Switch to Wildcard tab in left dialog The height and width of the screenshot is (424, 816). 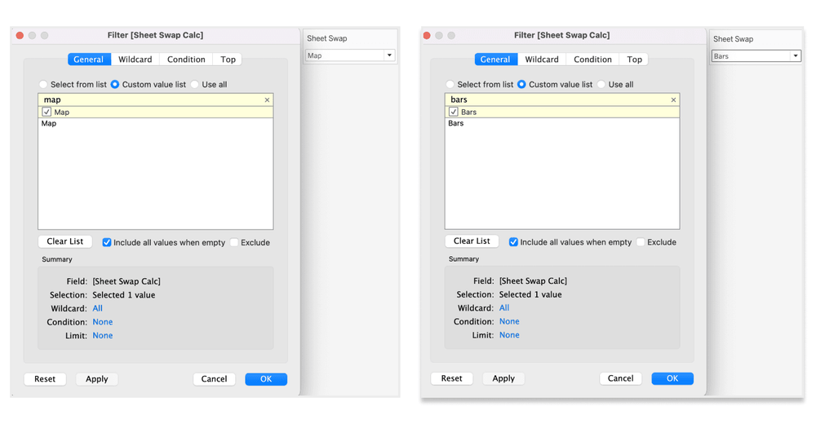pos(135,60)
